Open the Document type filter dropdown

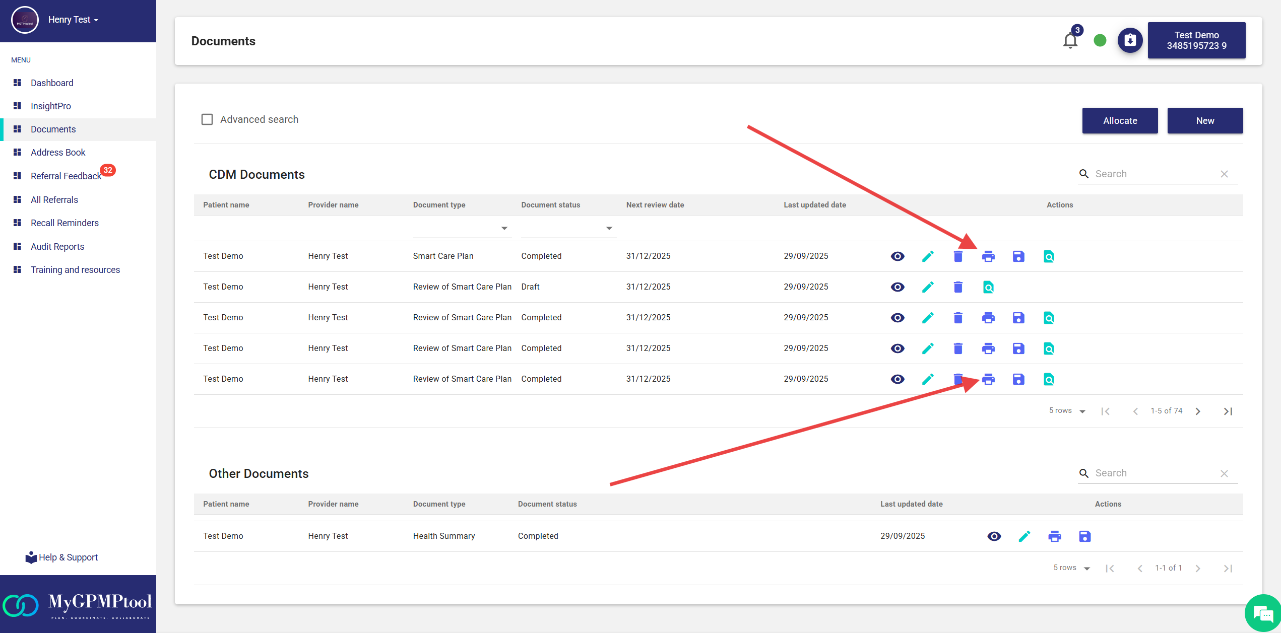[x=462, y=229]
